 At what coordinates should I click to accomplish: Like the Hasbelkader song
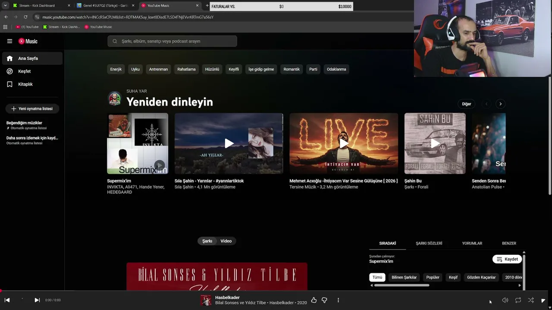(x=314, y=300)
